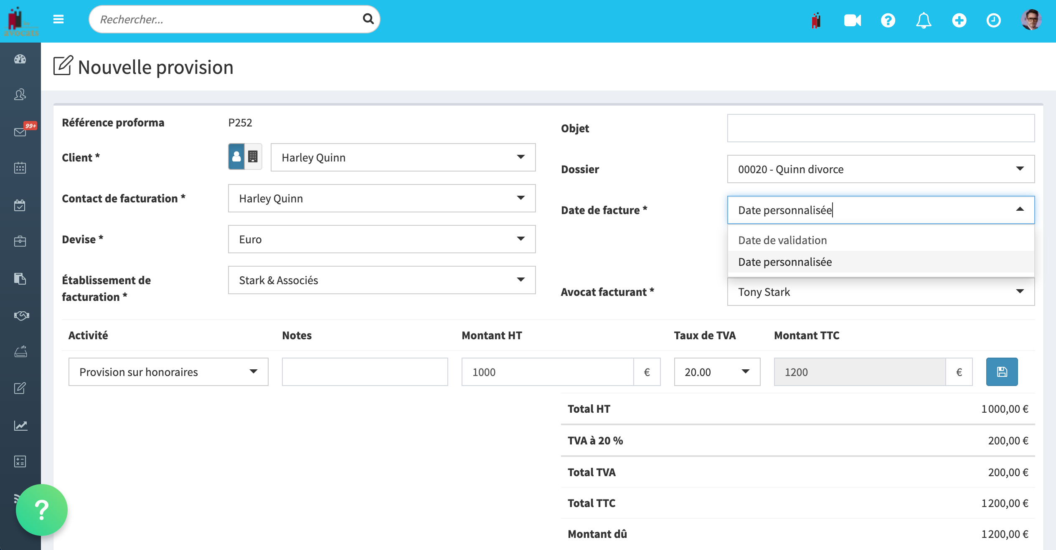Click the P252 proforma reference
Image resolution: width=1056 pixels, height=550 pixels.
[240, 122]
